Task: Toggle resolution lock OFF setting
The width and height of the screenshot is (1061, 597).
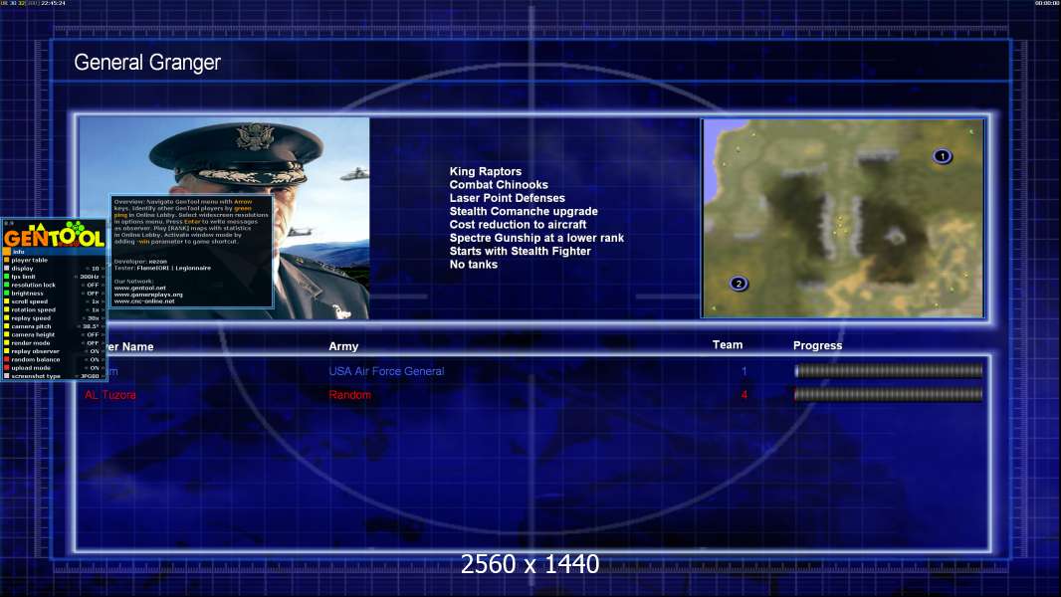Action: click(94, 285)
